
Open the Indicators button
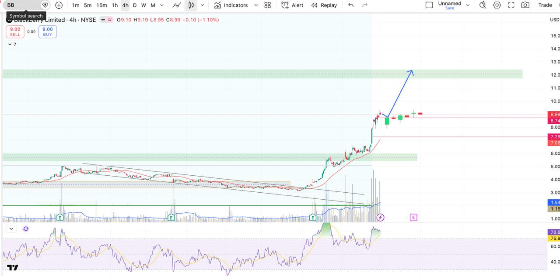click(231, 5)
